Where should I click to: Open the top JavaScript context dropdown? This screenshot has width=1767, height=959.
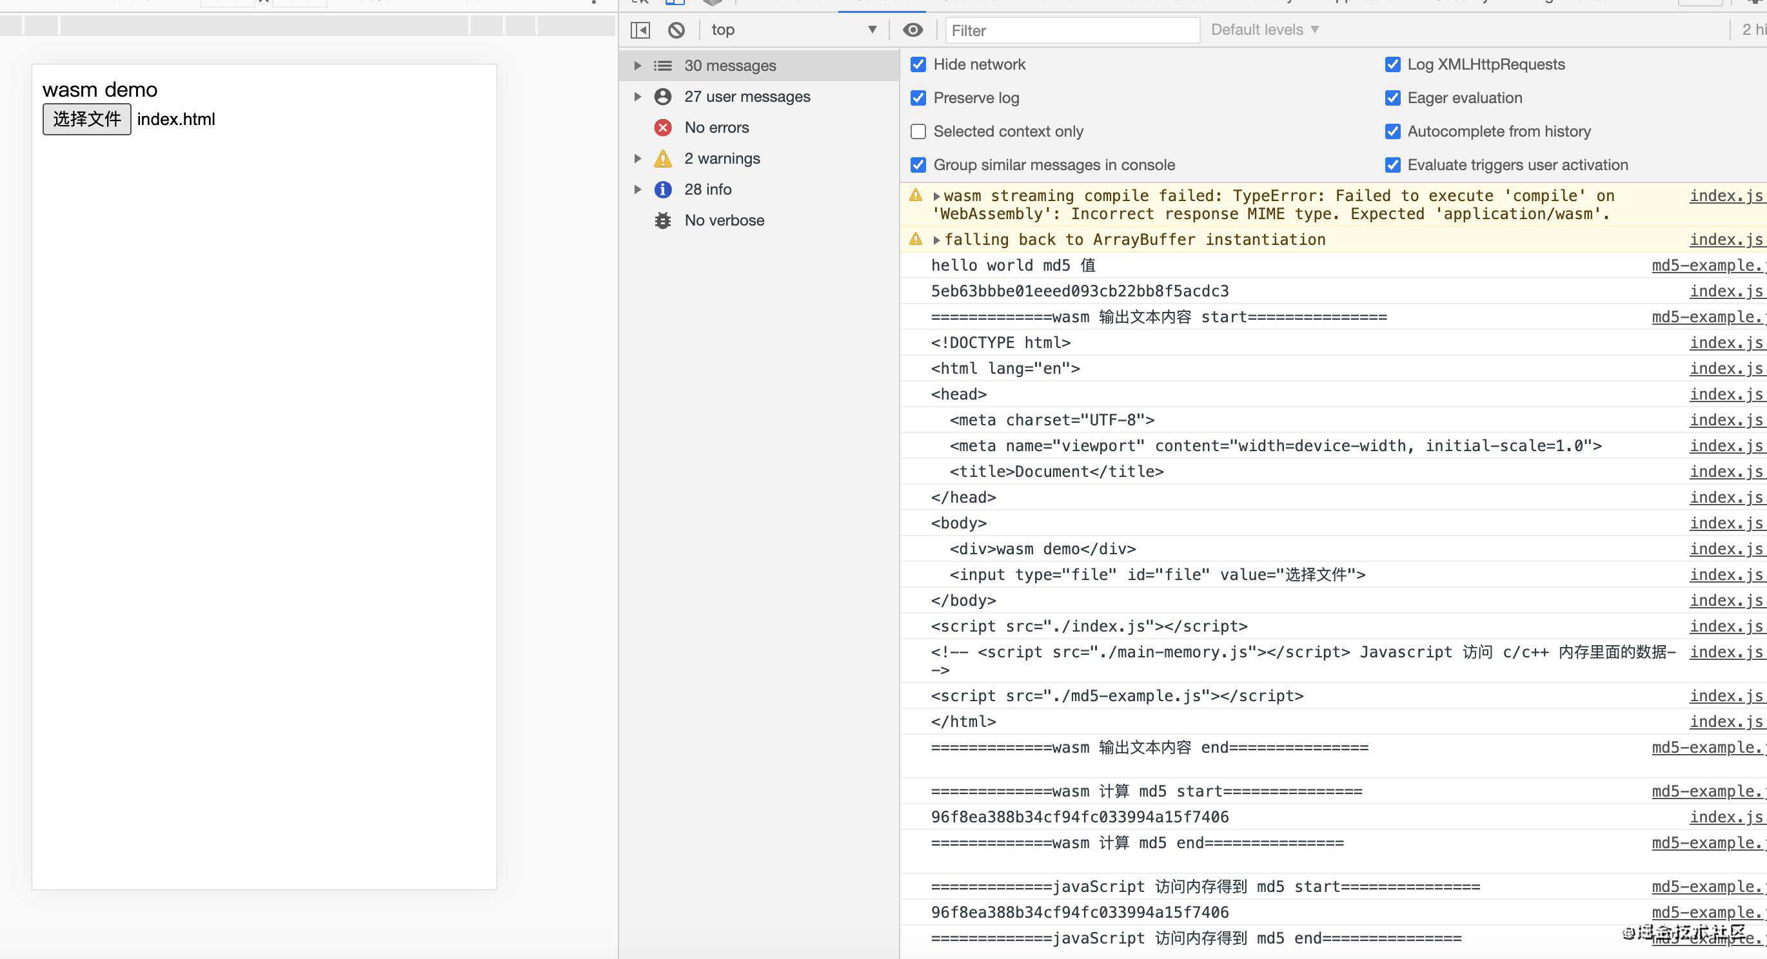tap(794, 30)
